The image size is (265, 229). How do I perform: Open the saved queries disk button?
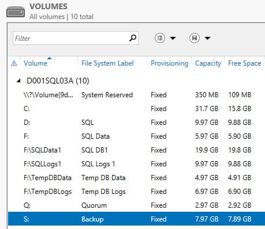click(195, 38)
